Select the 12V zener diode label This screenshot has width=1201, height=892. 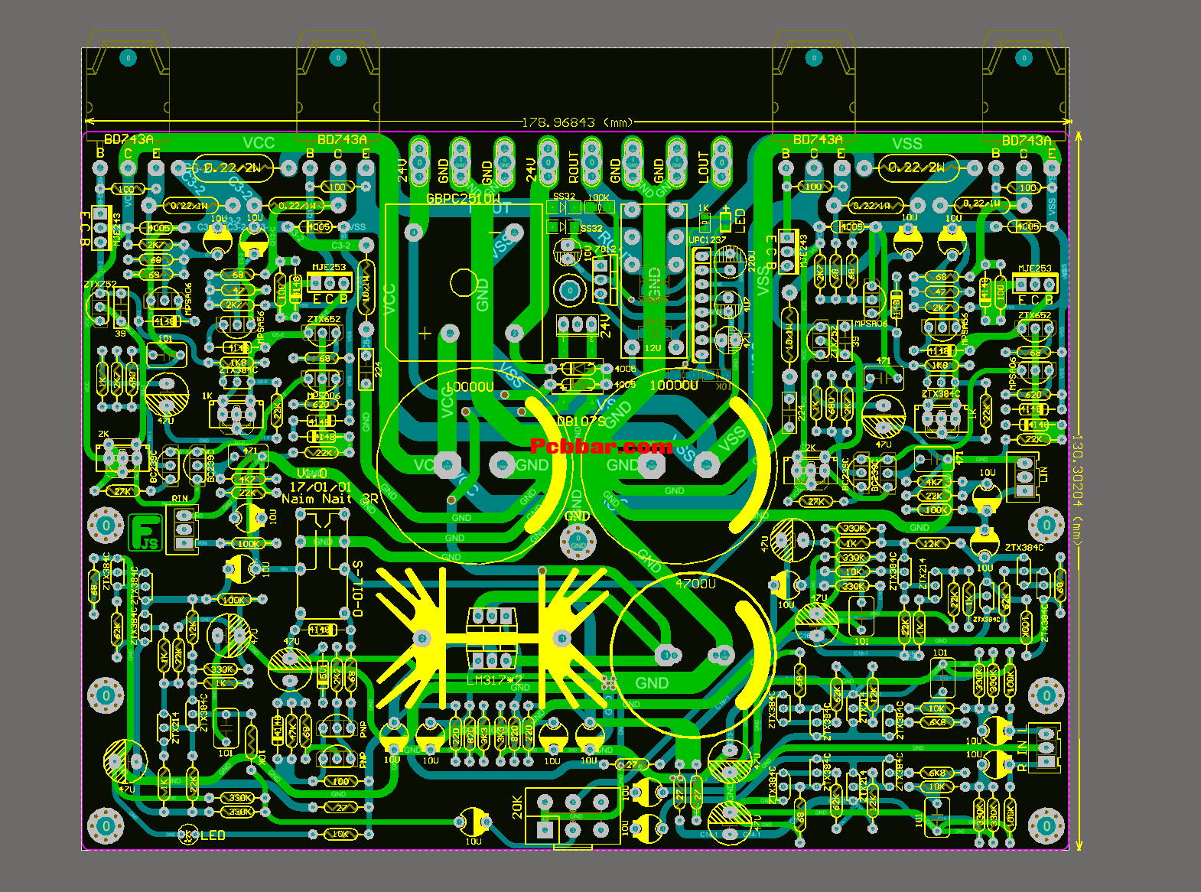(x=653, y=348)
